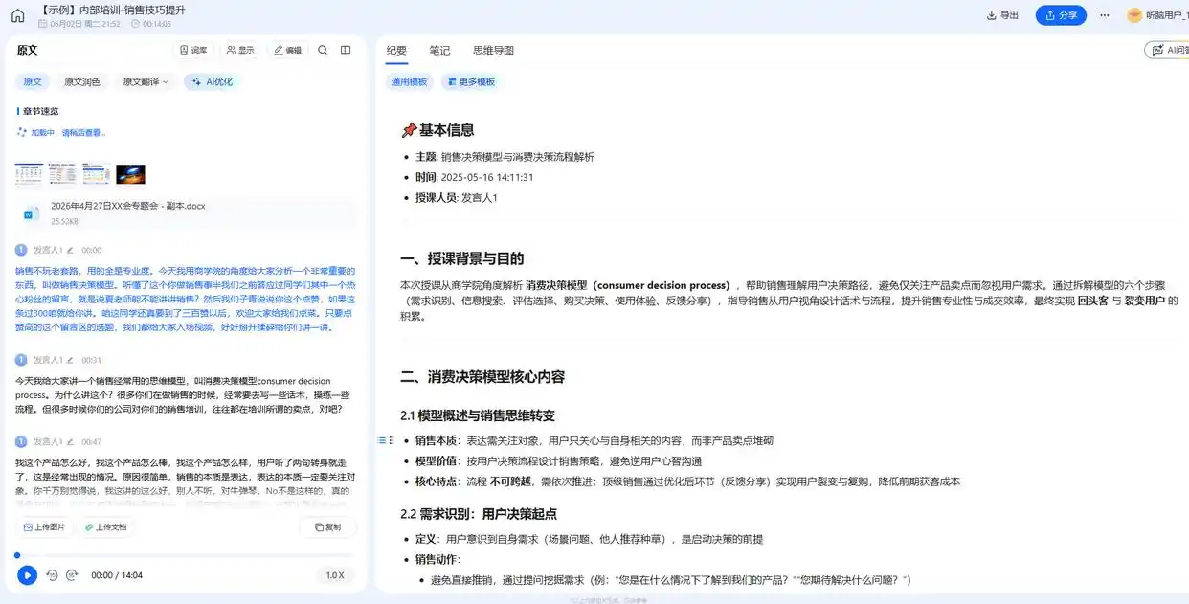Select 通用模板 template
This screenshot has height=604, width=1189.
click(x=409, y=82)
